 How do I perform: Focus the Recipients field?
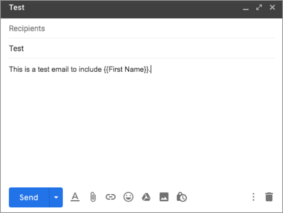pyautogui.click(x=141, y=29)
